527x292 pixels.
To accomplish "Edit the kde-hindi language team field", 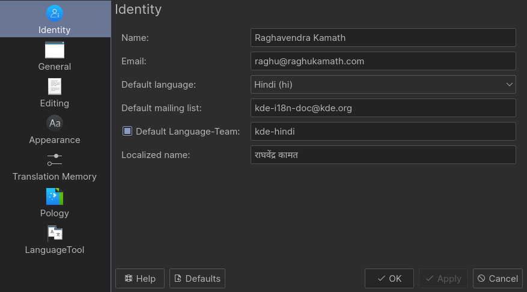I will (x=383, y=132).
